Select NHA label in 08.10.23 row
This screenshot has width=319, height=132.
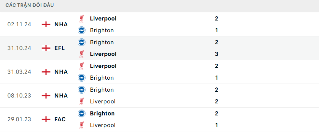click(61, 96)
